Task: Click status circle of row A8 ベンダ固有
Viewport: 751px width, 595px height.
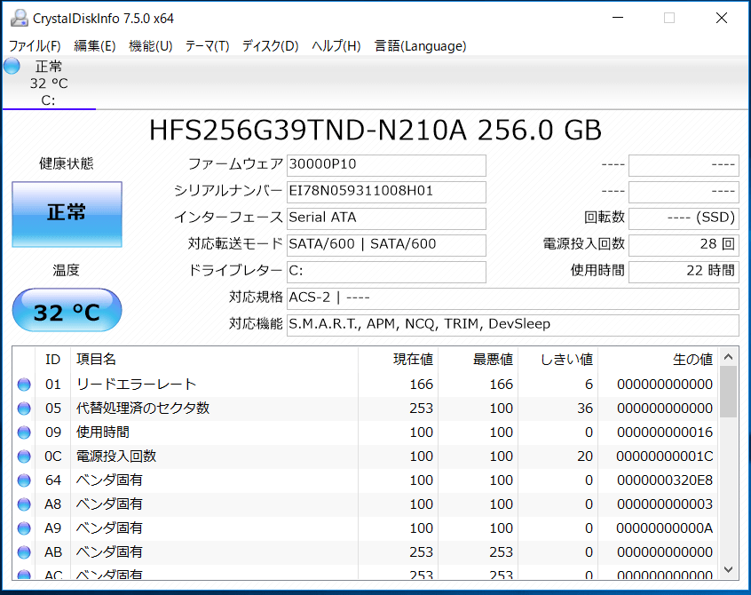Action: click(24, 504)
